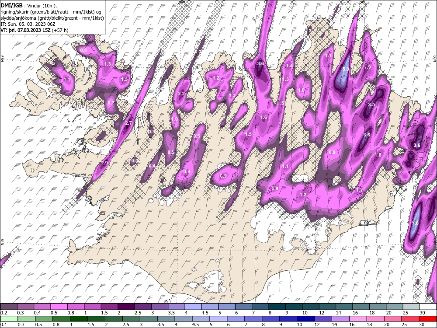Click the 'IT: Sun. 05. 03. 2023 06Z' line
The width and height of the screenshot is (437, 328).
(28, 24)
